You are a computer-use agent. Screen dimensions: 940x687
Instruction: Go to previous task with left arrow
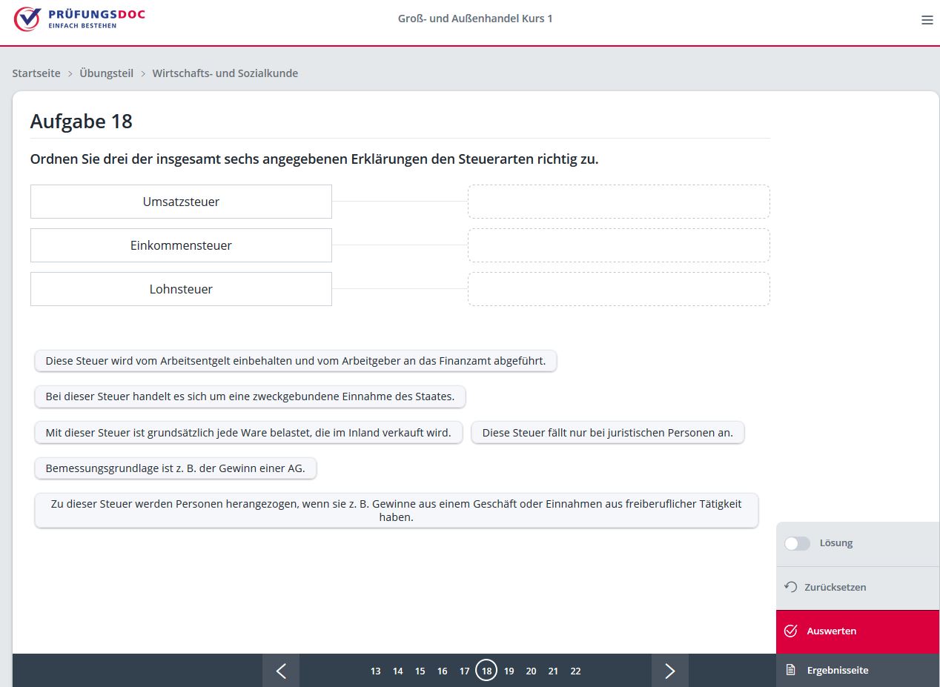click(x=281, y=671)
